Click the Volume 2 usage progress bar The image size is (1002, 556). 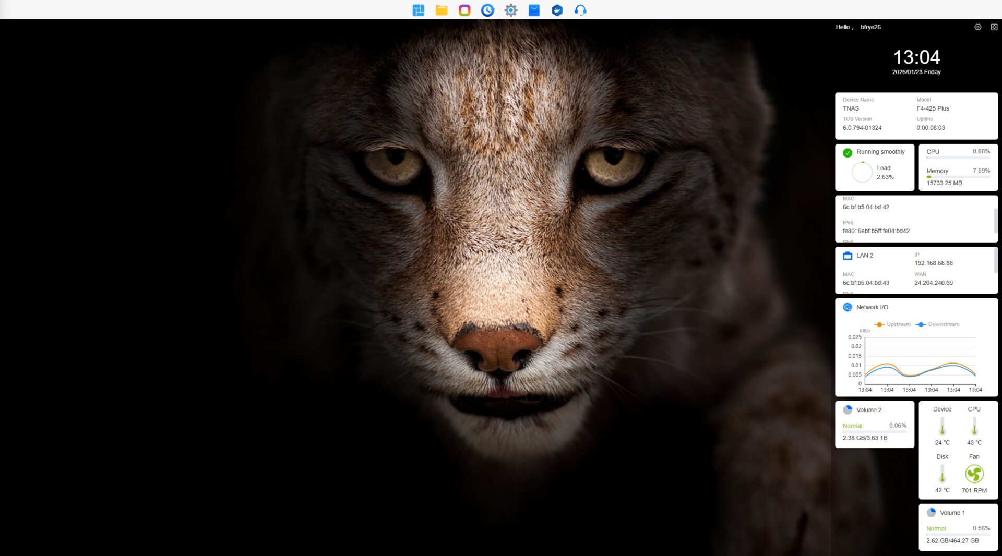(x=875, y=432)
